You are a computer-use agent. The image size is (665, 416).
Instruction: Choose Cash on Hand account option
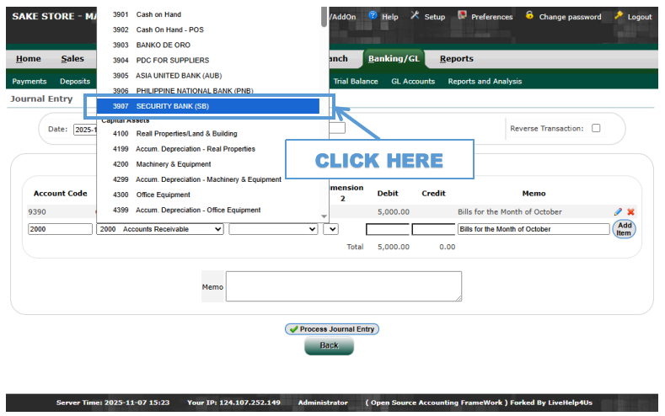pos(158,14)
